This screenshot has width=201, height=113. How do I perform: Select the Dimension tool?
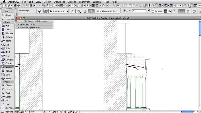pyautogui.click(x=7, y=85)
